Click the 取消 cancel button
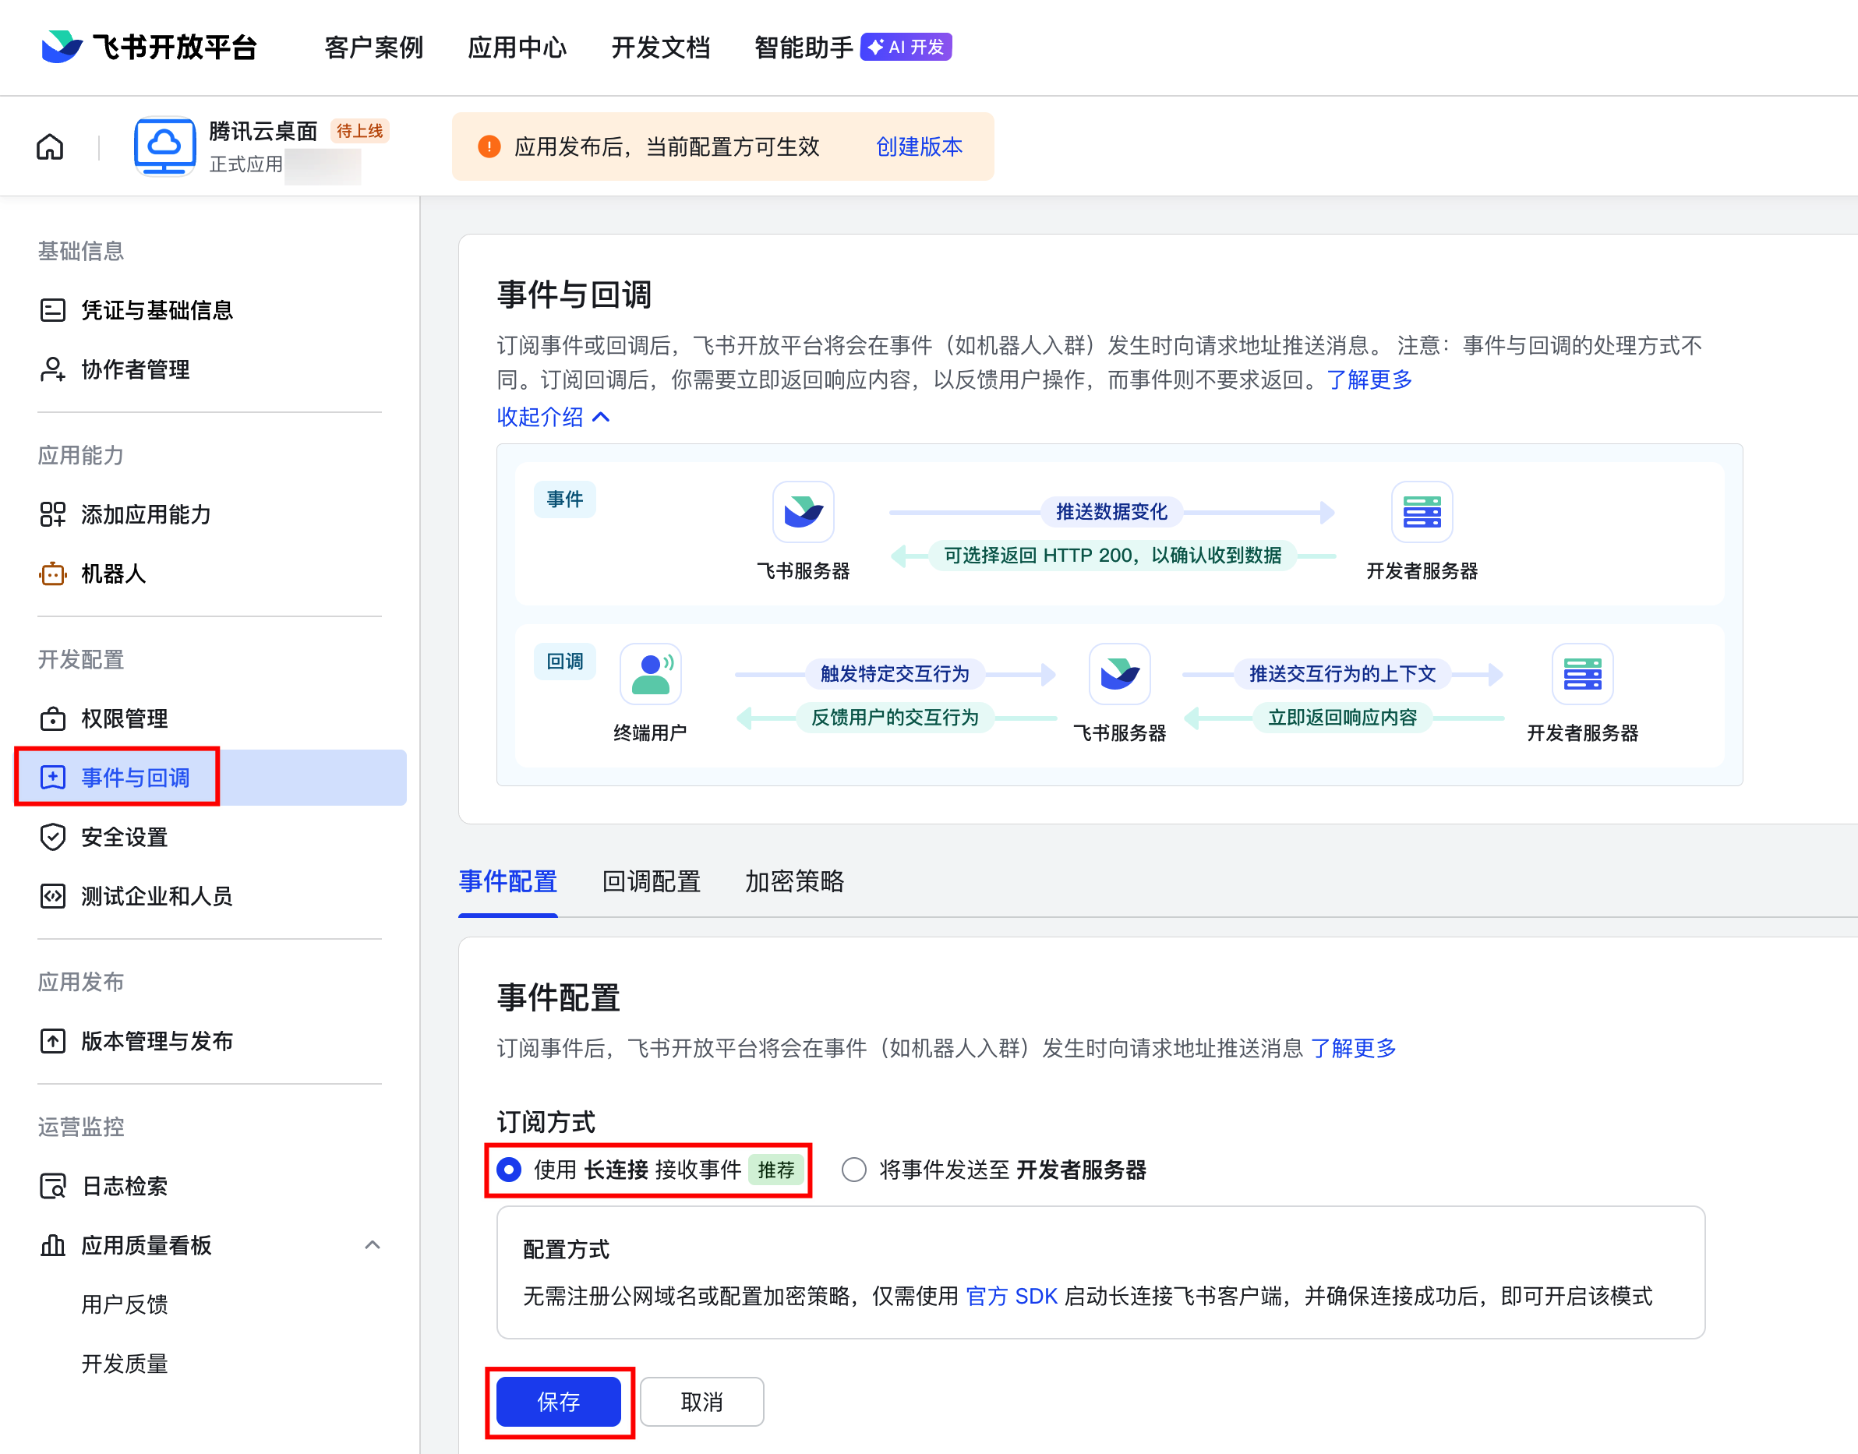 pos(701,1401)
